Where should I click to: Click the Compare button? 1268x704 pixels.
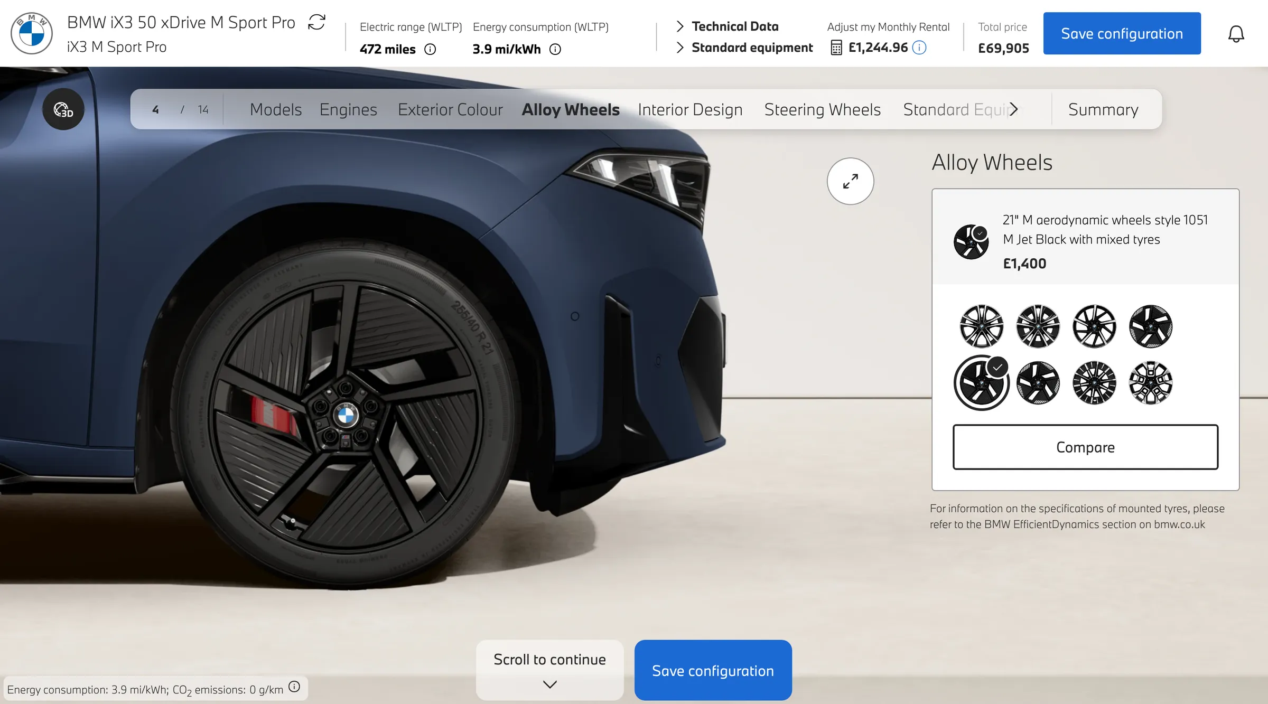point(1085,447)
